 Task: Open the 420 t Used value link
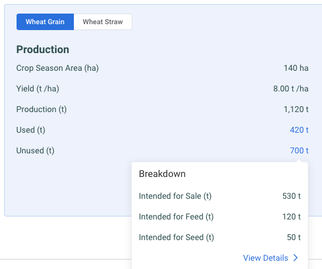(299, 130)
